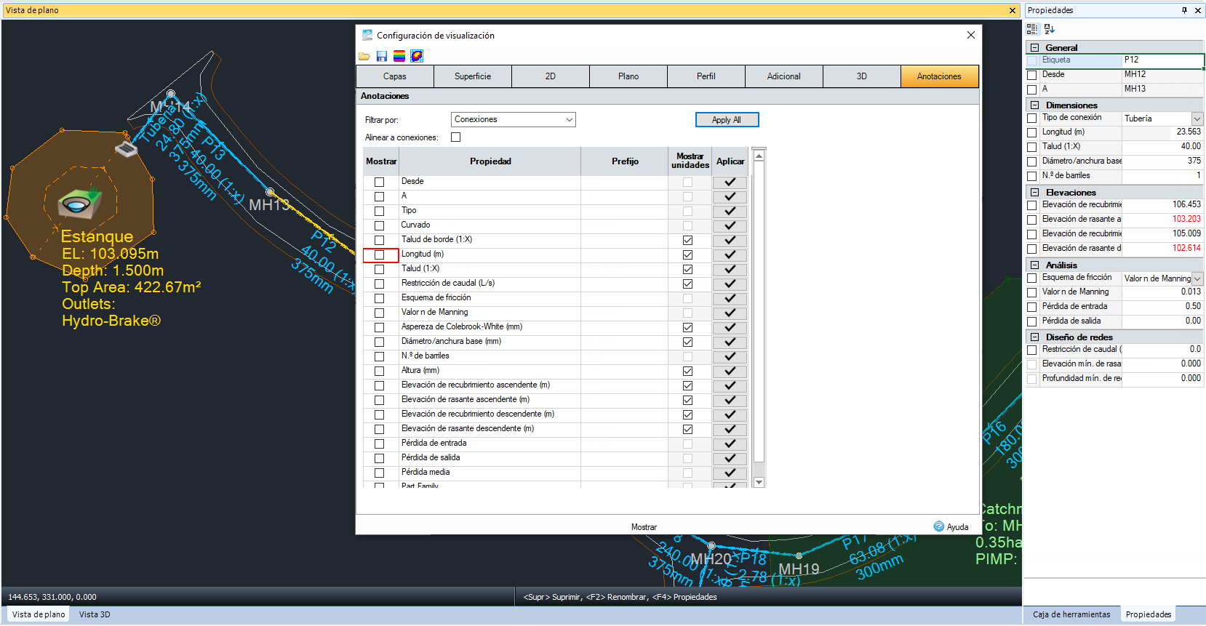
Task: Open Esquema de fricción dropdown in Propiedades
Action: point(1197,278)
